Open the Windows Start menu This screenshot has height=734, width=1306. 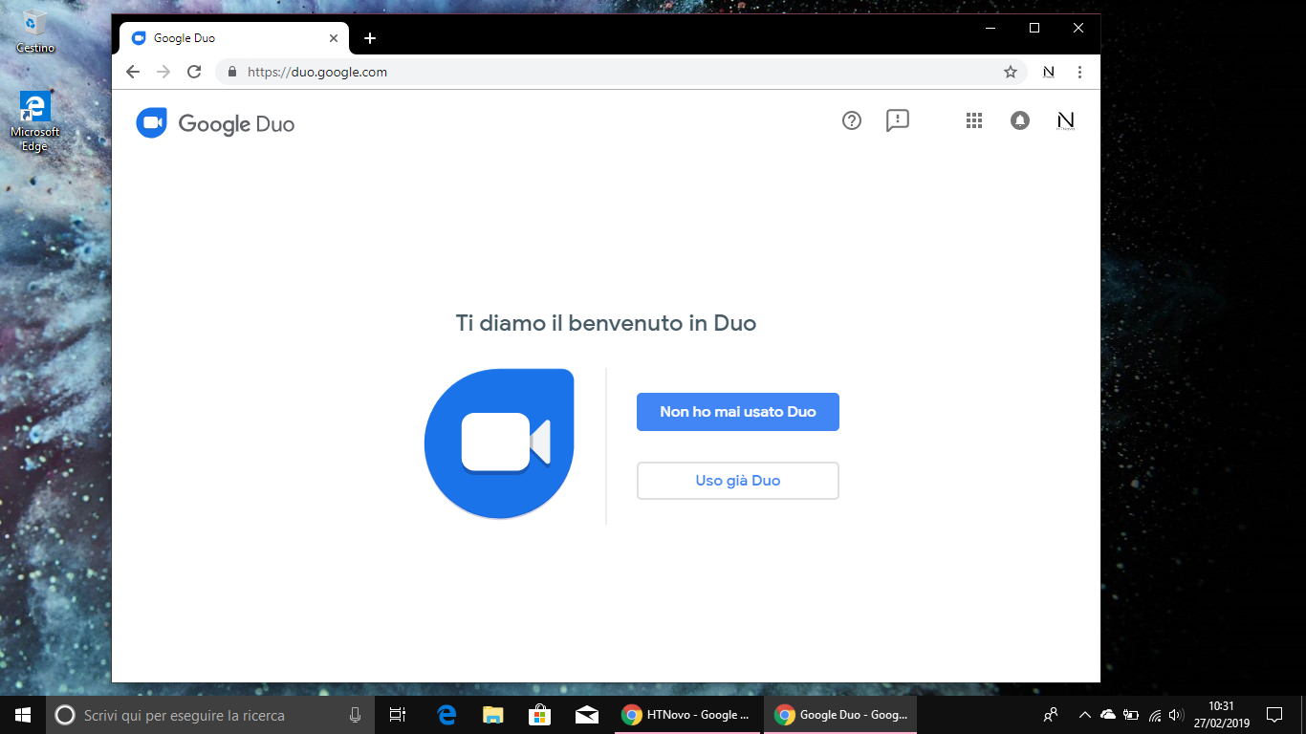[x=23, y=715]
